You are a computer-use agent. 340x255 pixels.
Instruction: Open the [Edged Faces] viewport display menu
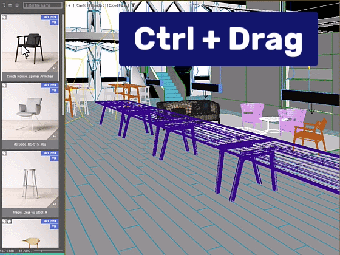[118, 5]
